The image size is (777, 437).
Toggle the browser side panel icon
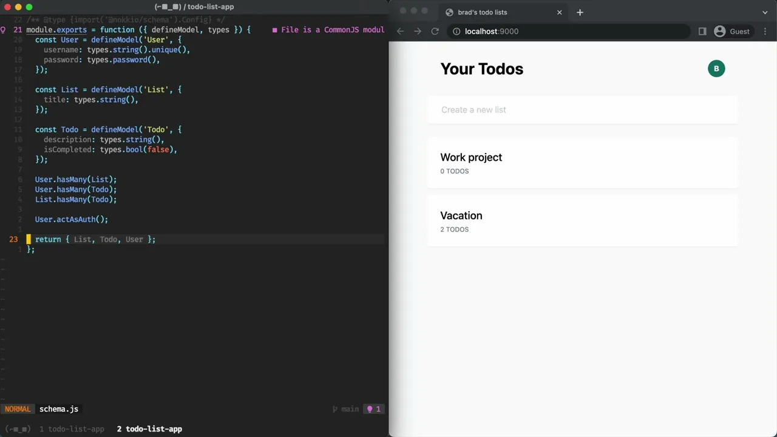coord(702,32)
